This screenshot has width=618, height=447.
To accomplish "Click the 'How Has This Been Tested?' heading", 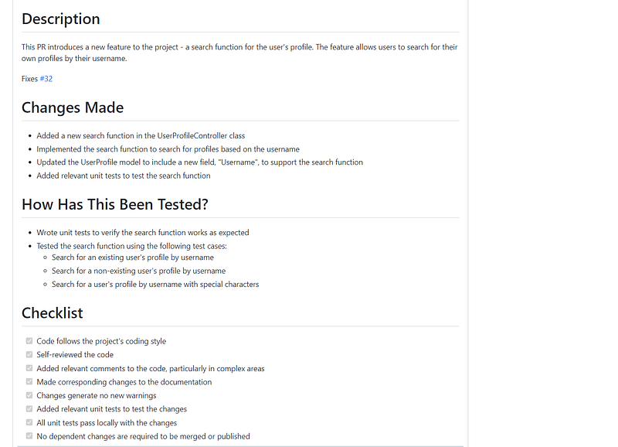I will (x=114, y=204).
